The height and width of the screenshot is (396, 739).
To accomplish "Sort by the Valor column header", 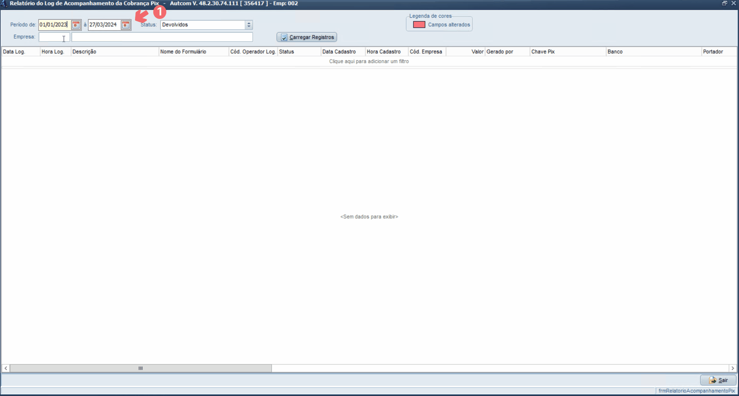I will [x=466, y=52].
